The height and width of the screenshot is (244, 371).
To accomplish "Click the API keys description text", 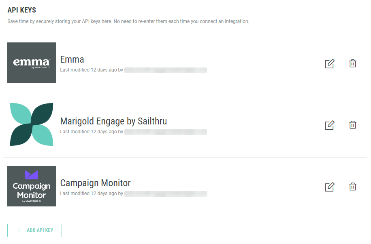I will coord(128,21).
